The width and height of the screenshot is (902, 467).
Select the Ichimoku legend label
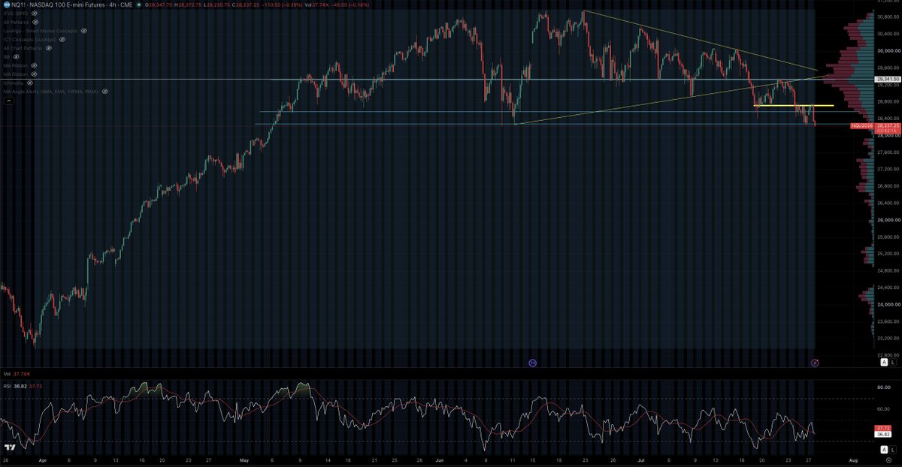[x=13, y=83]
